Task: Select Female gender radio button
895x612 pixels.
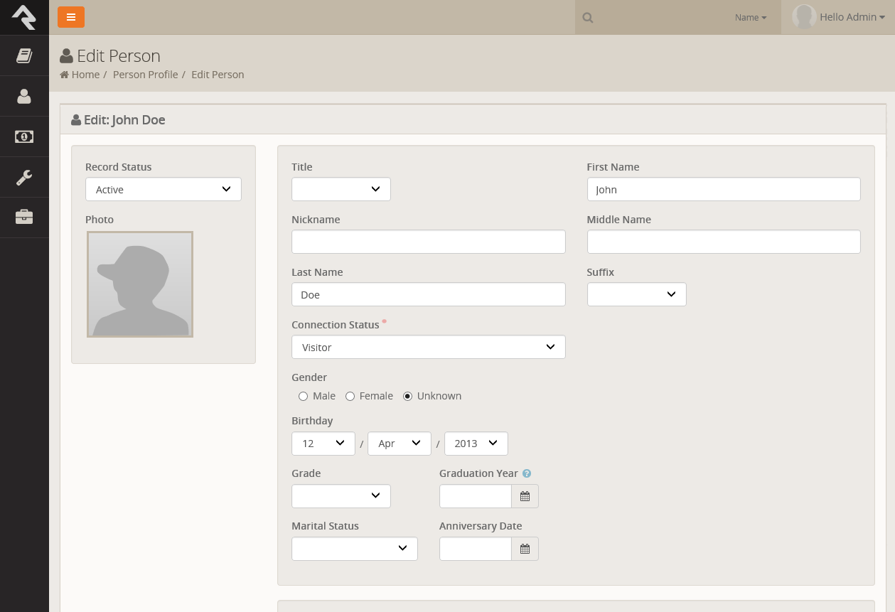Action: (350, 396)
